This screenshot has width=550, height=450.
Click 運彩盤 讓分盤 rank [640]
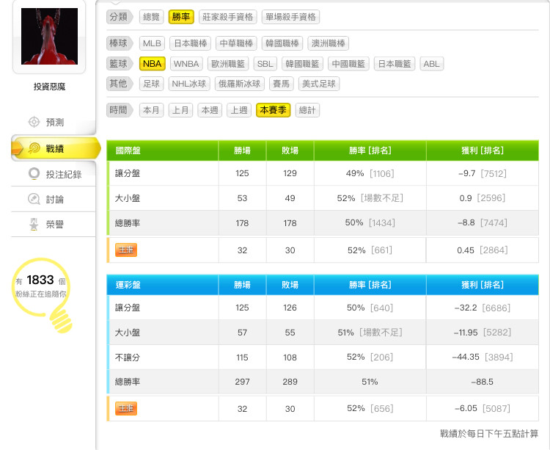[381, 308]
